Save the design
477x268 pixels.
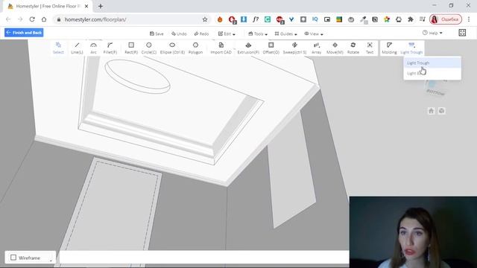(157, 33)
